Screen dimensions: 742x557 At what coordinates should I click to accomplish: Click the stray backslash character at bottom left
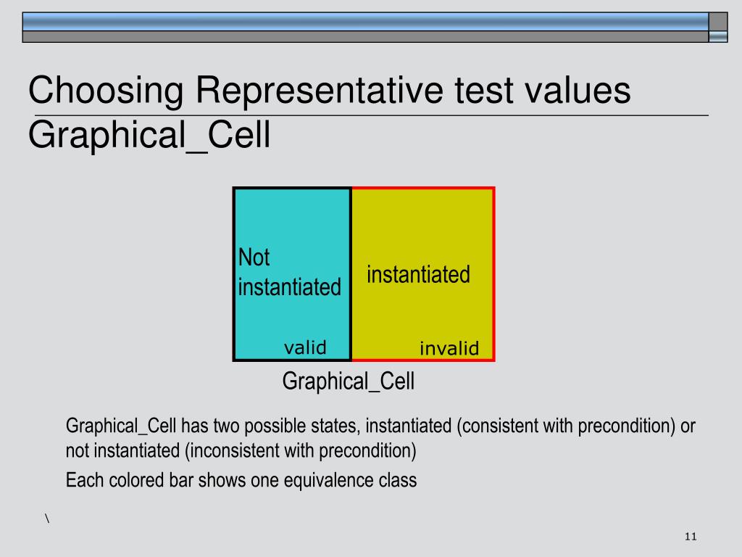47,518
